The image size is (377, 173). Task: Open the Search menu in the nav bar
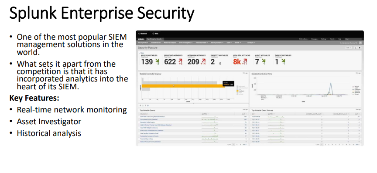coord(237,43)
